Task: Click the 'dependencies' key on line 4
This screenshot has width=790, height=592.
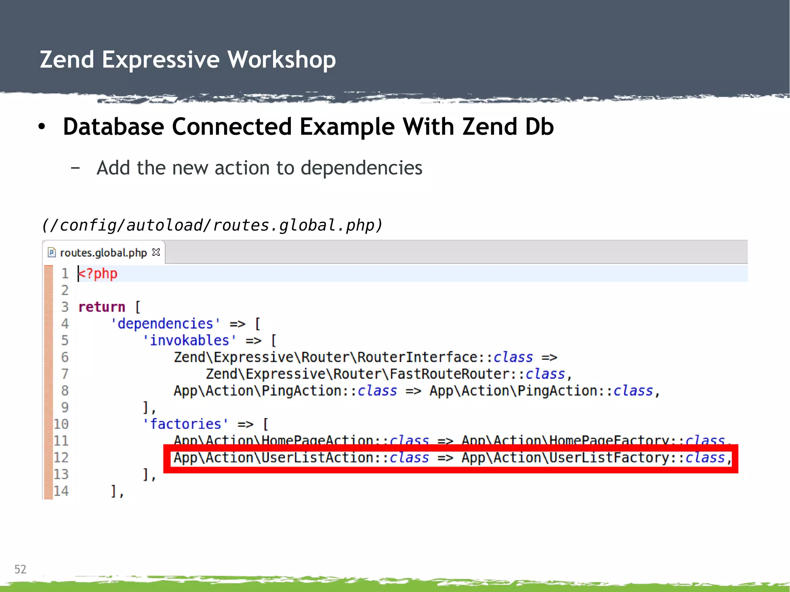Action: point(165,324)
